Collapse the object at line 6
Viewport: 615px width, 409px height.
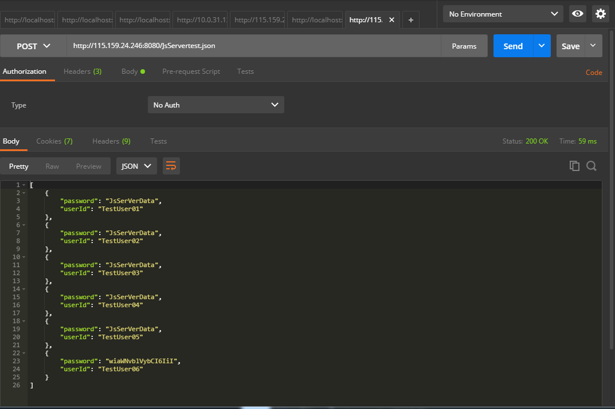coord(24,225)
